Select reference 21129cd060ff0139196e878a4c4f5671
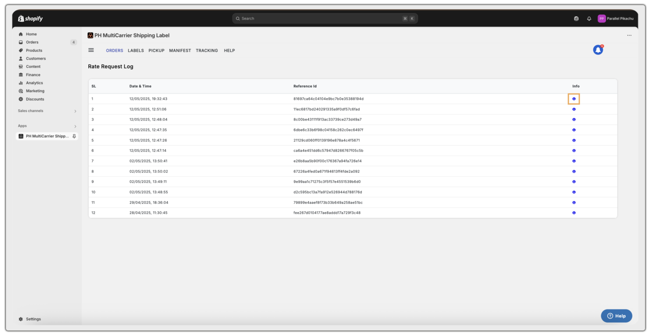Image resolution: width=651 pixels, height=336 pixels. pyautogui.click(x=326, y=140)
